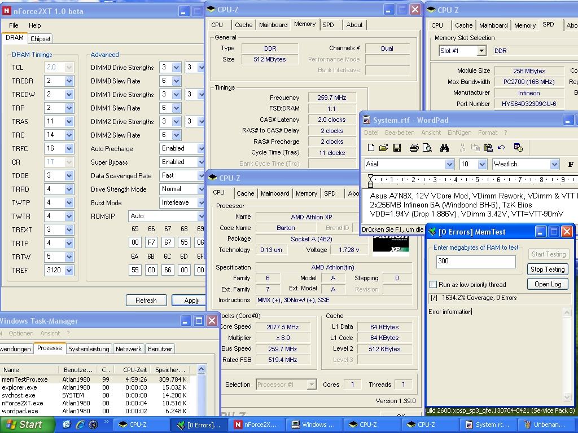Click the Undo arrow icon in WordPad

[x=501, y=148]
